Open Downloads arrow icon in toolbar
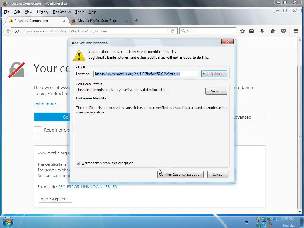Viewport: 304px width, 228px height. pyautogui.click(x=262, y=31)
